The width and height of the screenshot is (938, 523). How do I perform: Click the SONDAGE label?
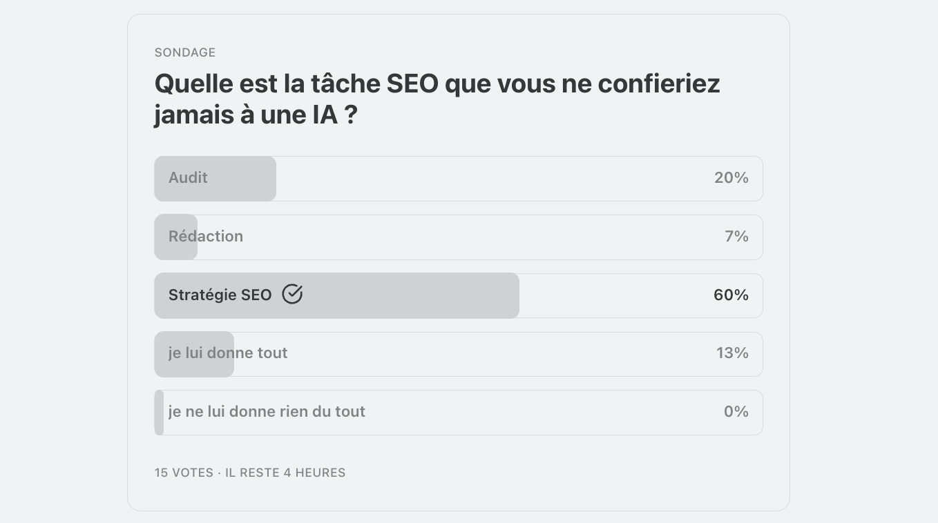[x=185, y=52]
